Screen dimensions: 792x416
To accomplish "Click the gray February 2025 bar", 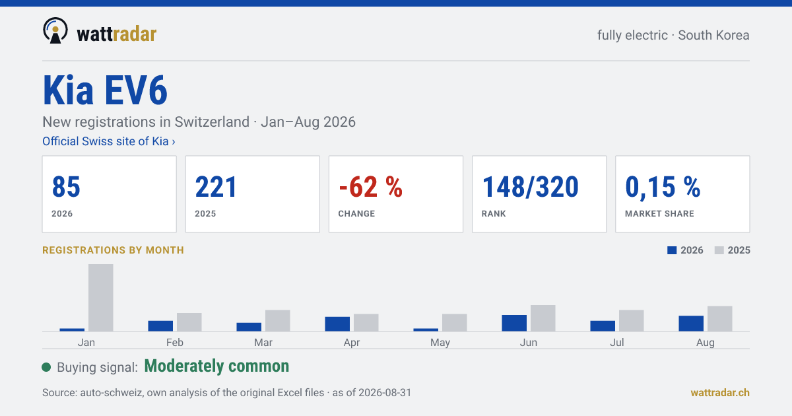I will coord(189,322).
